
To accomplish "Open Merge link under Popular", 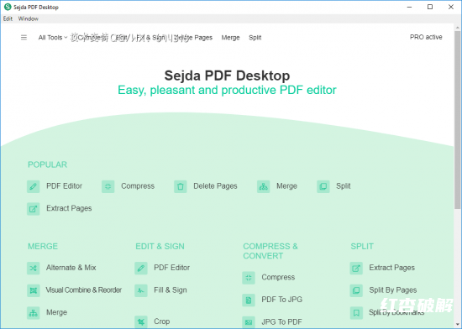I will pos(286,186).
